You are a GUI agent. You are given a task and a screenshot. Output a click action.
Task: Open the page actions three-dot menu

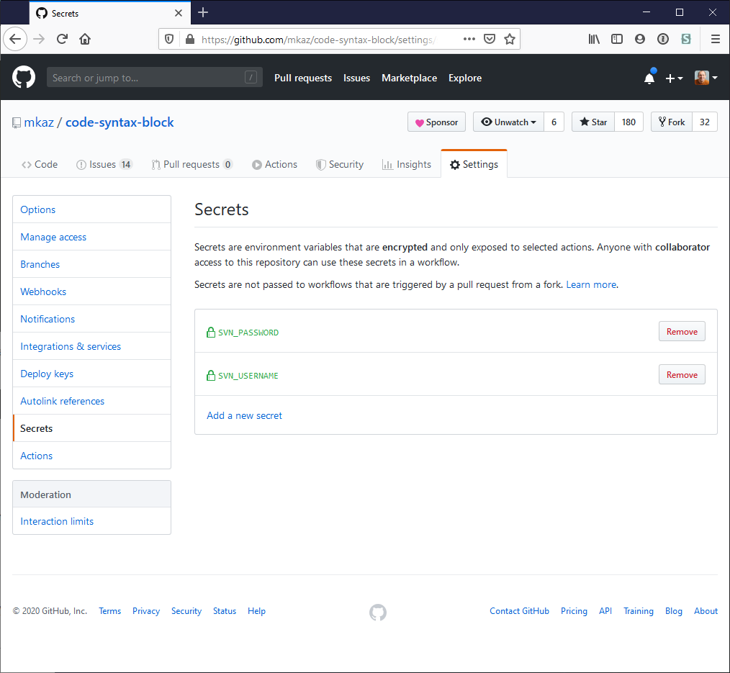click(469, 39)
